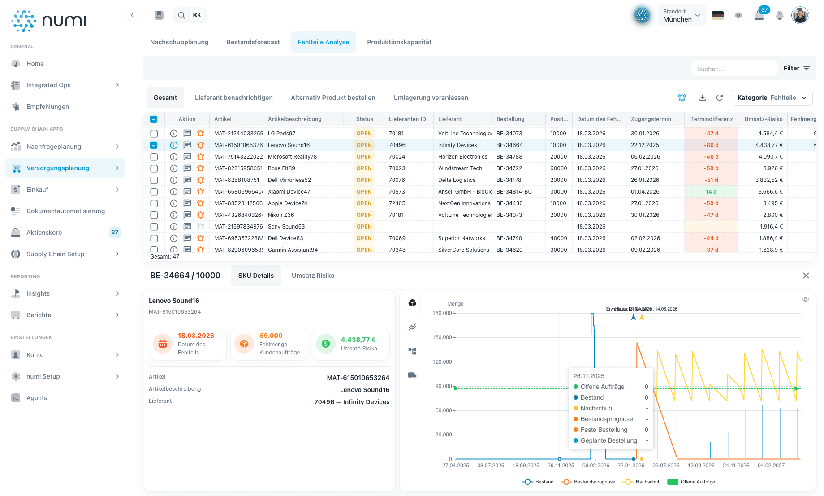Check the Bose Fit89 row checkbox

click(x=154, y=168)
